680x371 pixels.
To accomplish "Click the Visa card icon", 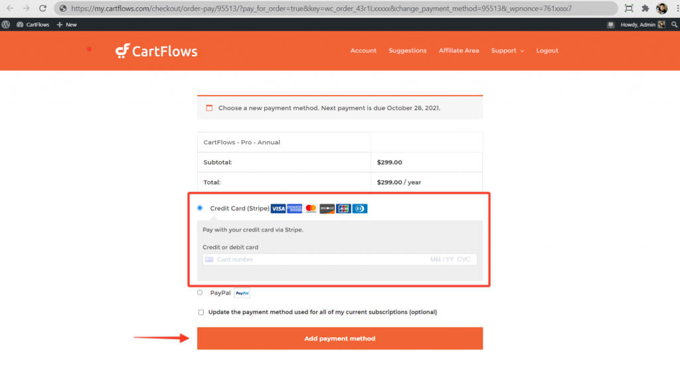I will pos(278,208).
